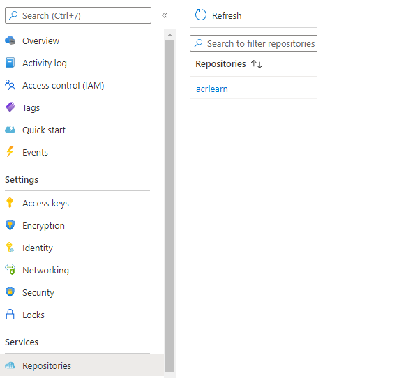The width and height of the screenshot is (399, 378).
Task: Select the purple Tags icon
Action: [x=10, y=107]
